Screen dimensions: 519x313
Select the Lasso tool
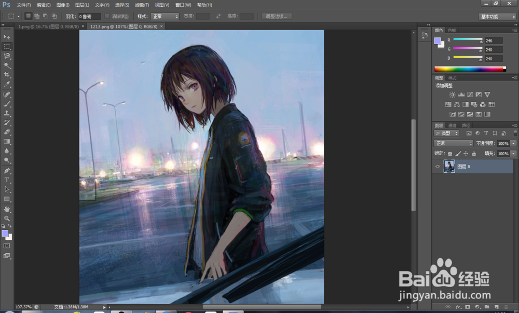[7, 56]
